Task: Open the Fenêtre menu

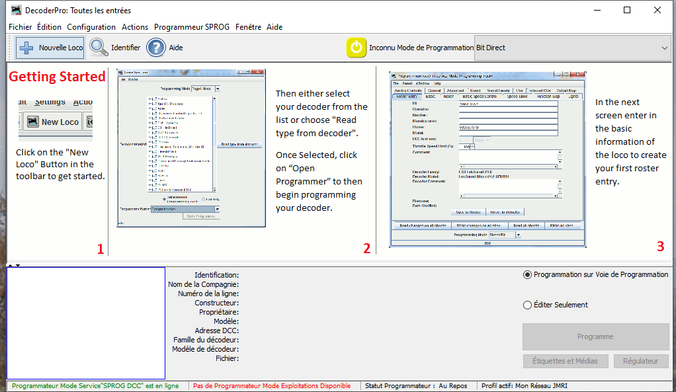Action: tap(248, 26)
